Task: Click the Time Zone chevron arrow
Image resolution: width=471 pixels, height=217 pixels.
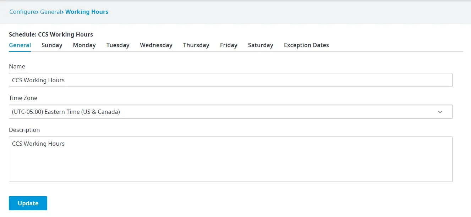Action: (x=440, y=112)
